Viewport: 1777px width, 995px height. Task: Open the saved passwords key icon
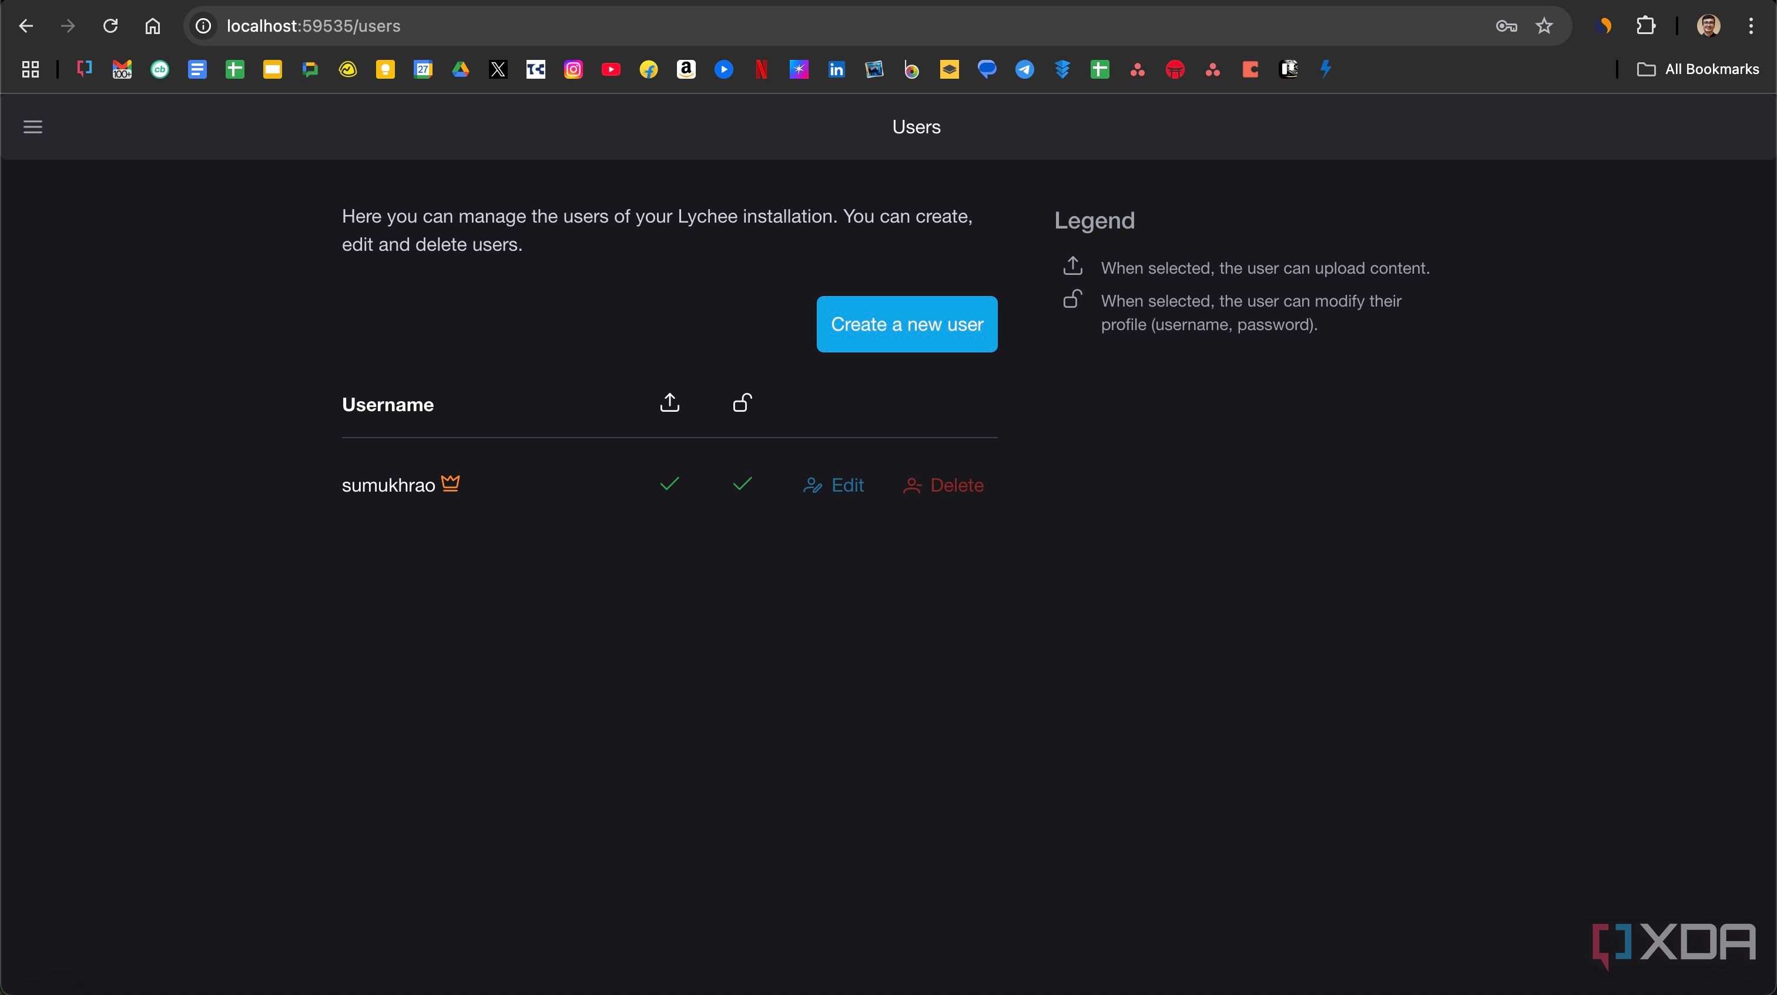(1506, 26)
